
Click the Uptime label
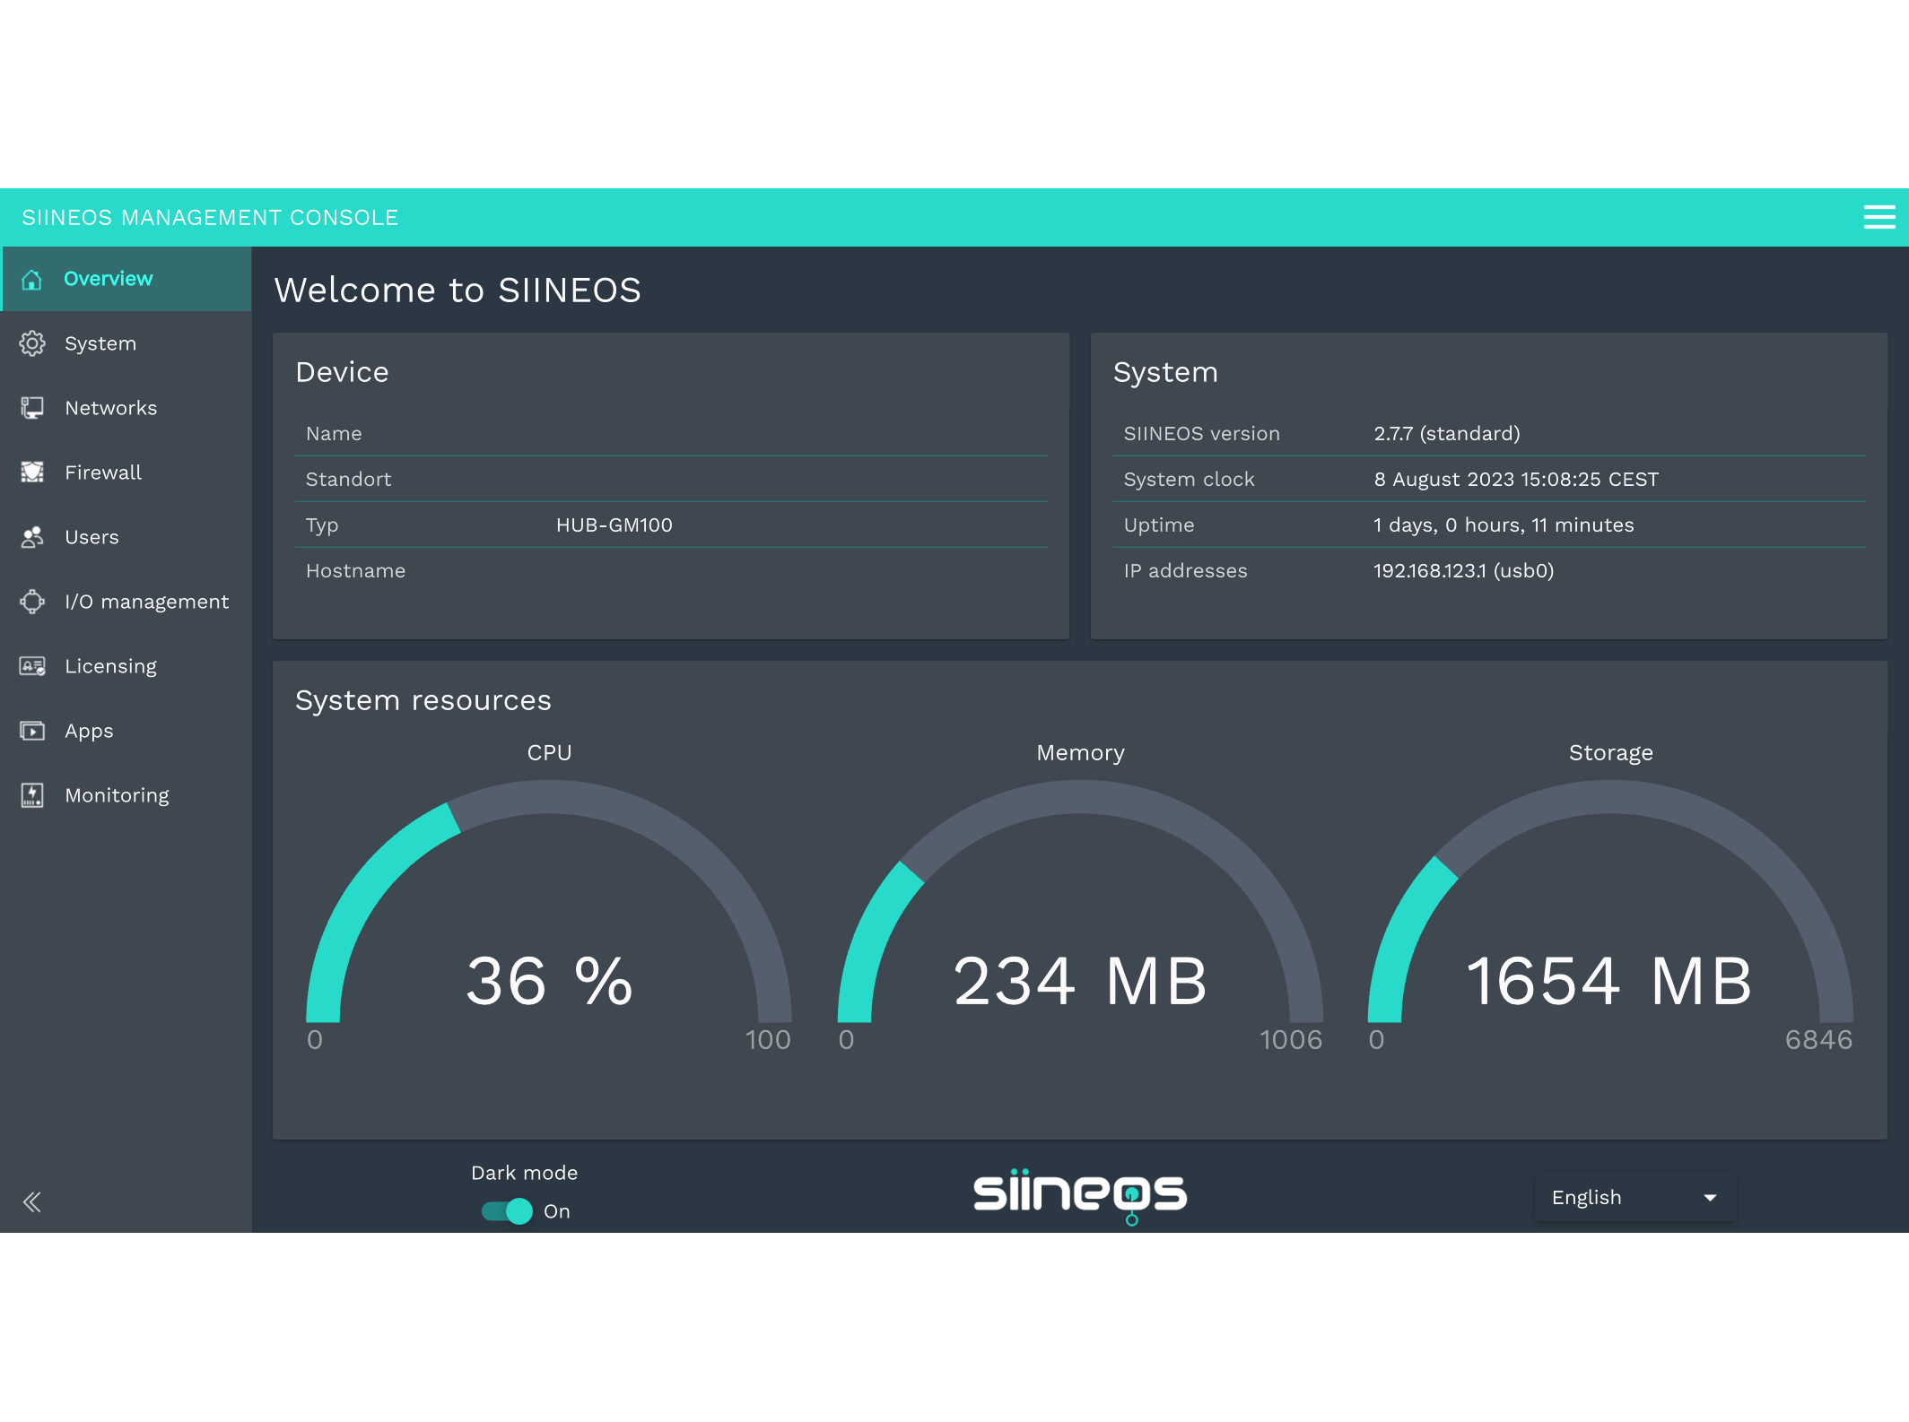(1159, 526)
